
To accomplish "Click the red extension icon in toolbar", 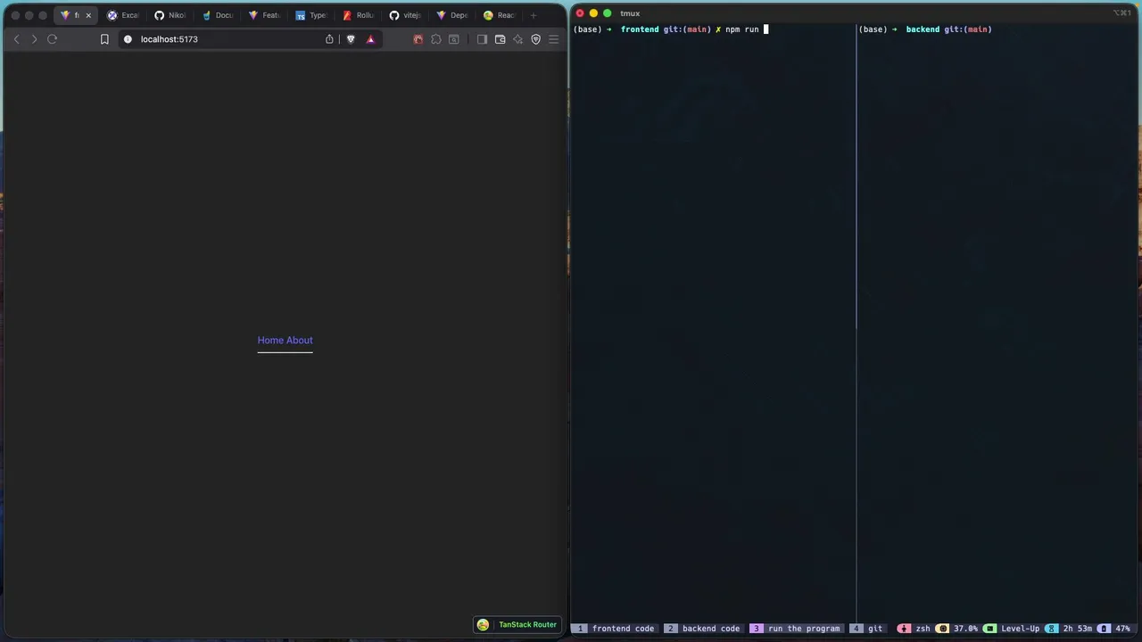I will point(418,39).
